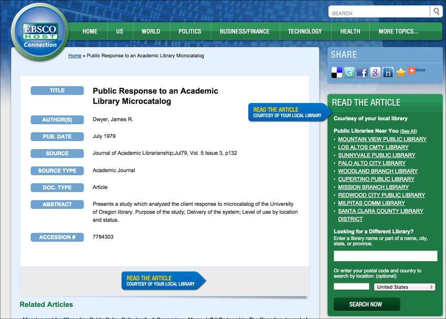Click the TITLE label badge
Screen dimensions: 446x319
57,91
